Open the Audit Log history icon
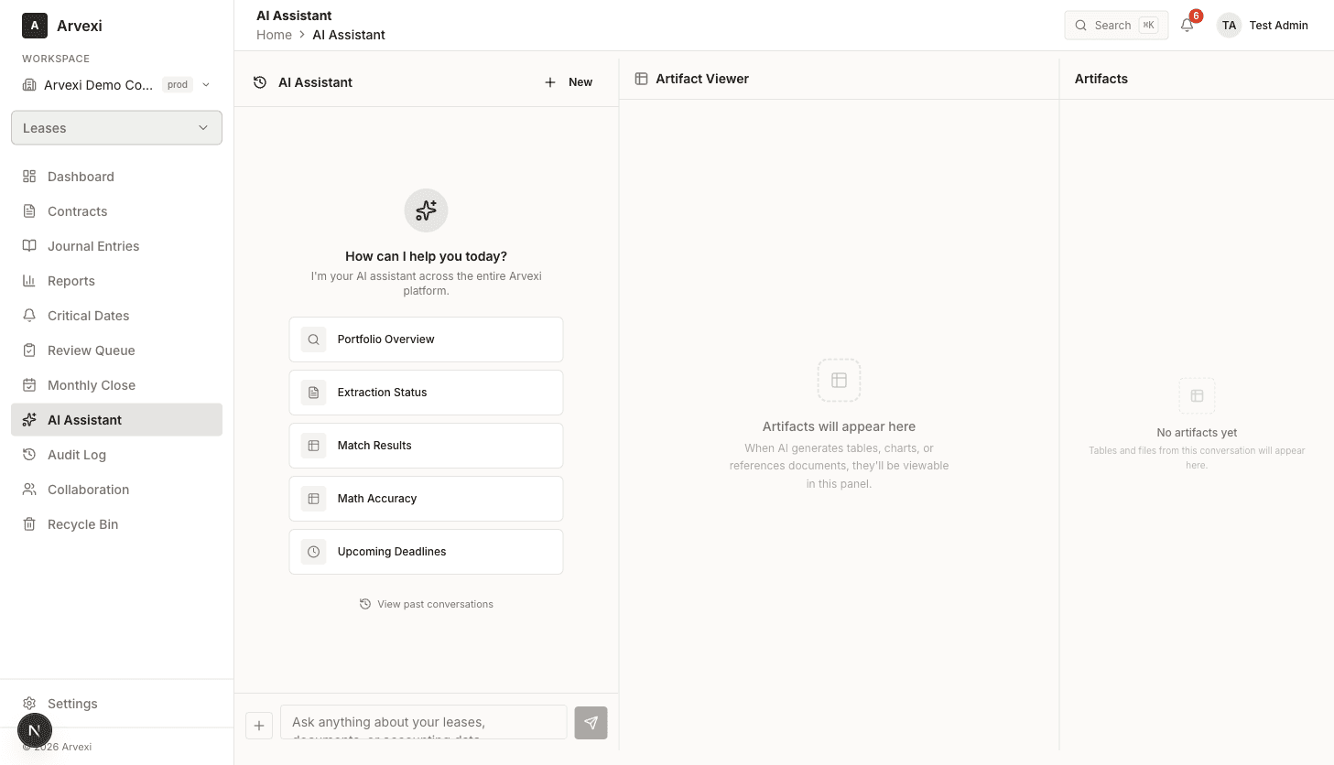1334x765 pixels. [x=30, y=454]
